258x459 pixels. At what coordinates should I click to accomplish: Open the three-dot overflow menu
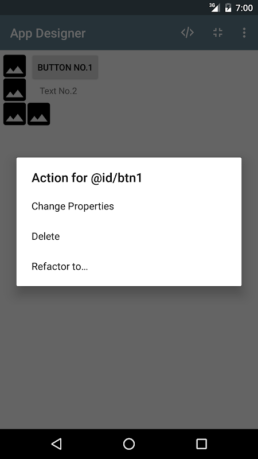pyautogui.click(x=244, y=33)
